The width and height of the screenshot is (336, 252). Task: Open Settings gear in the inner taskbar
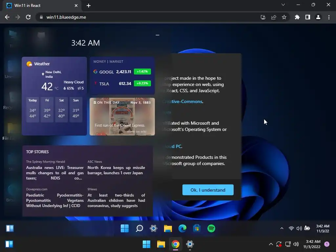tap(154, 228)
